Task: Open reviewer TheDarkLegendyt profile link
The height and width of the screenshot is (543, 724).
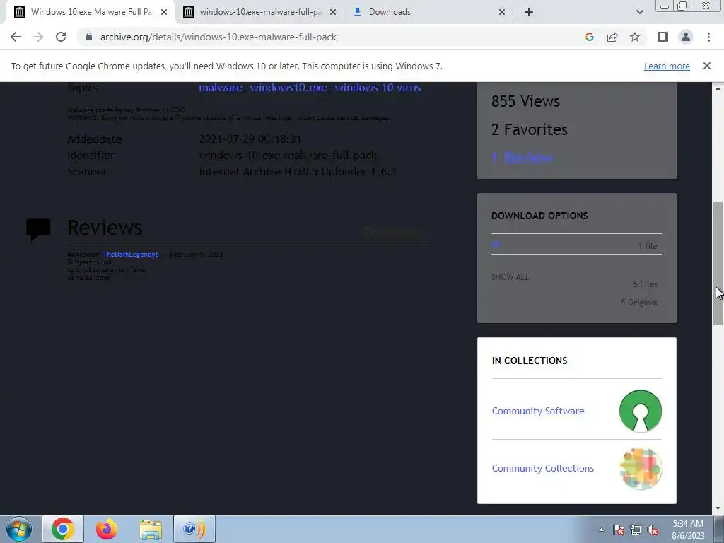Action: pyautogui.click(x=130, y=255)
